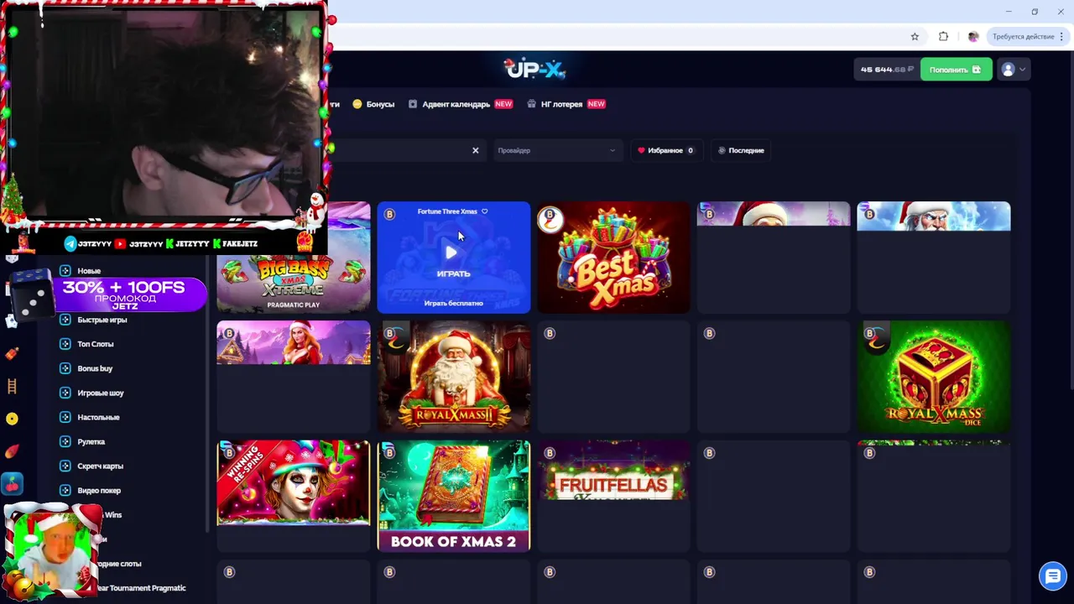This screenshot has width=1074, height=604.
Task: Click the Пополнить deposit button
Action: tap(956, 70)
